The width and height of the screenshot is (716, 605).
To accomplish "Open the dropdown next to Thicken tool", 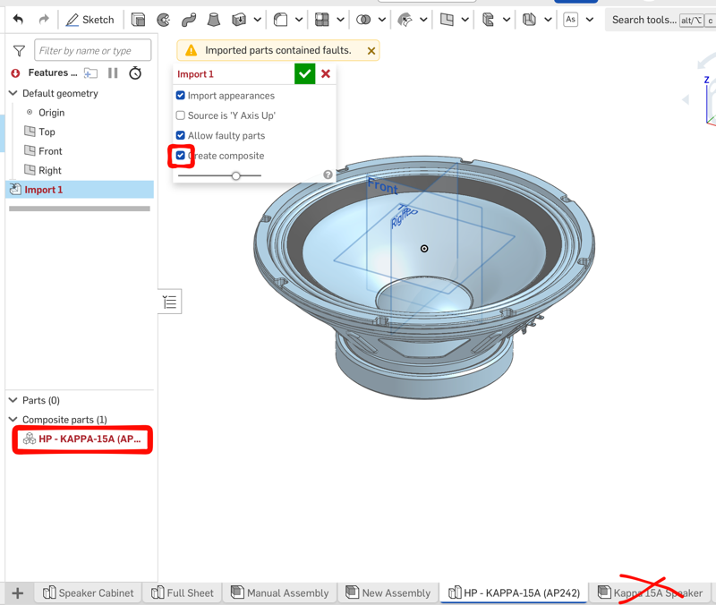I will (257, 20).
